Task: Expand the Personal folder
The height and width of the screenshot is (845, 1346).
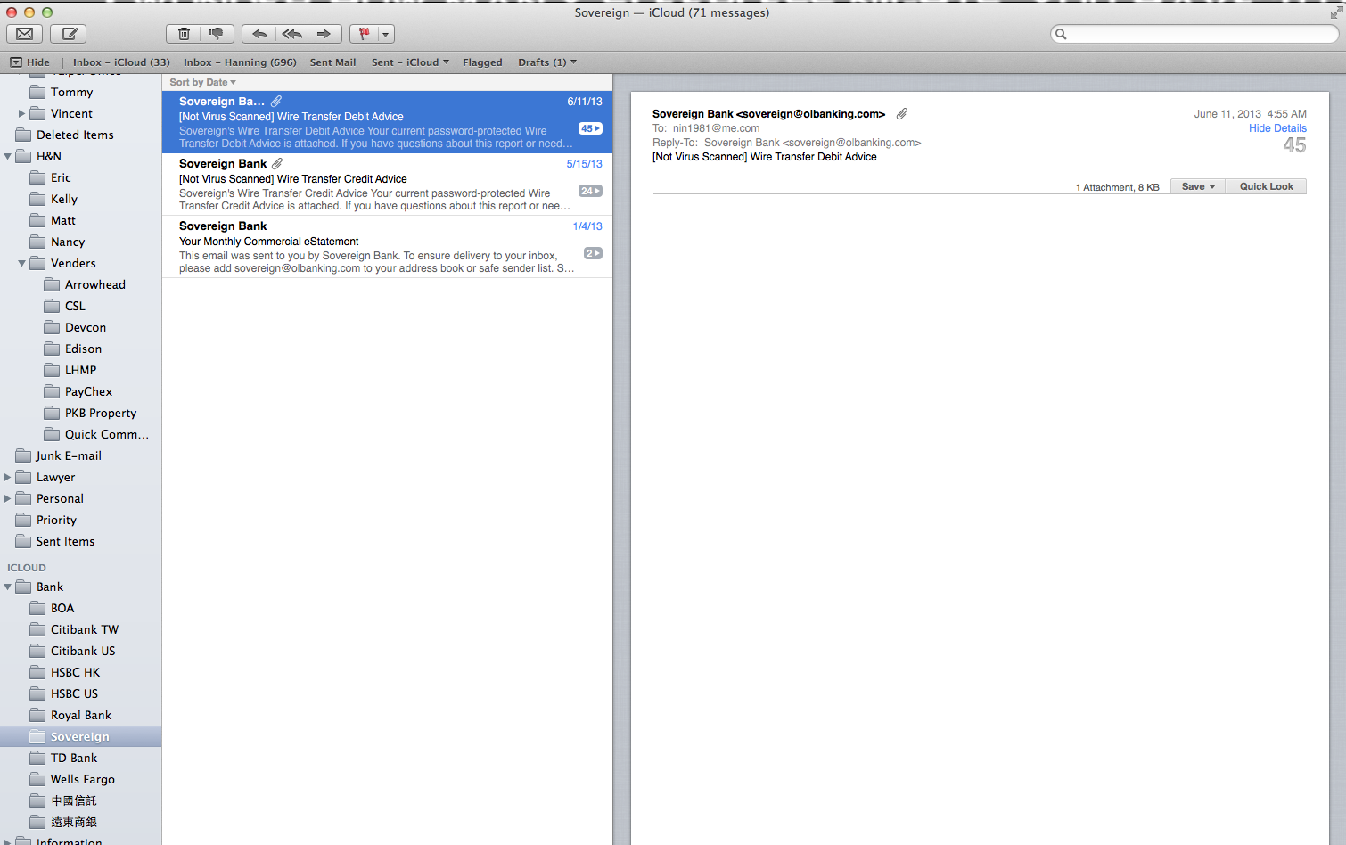Action: [x=7, y=498]
